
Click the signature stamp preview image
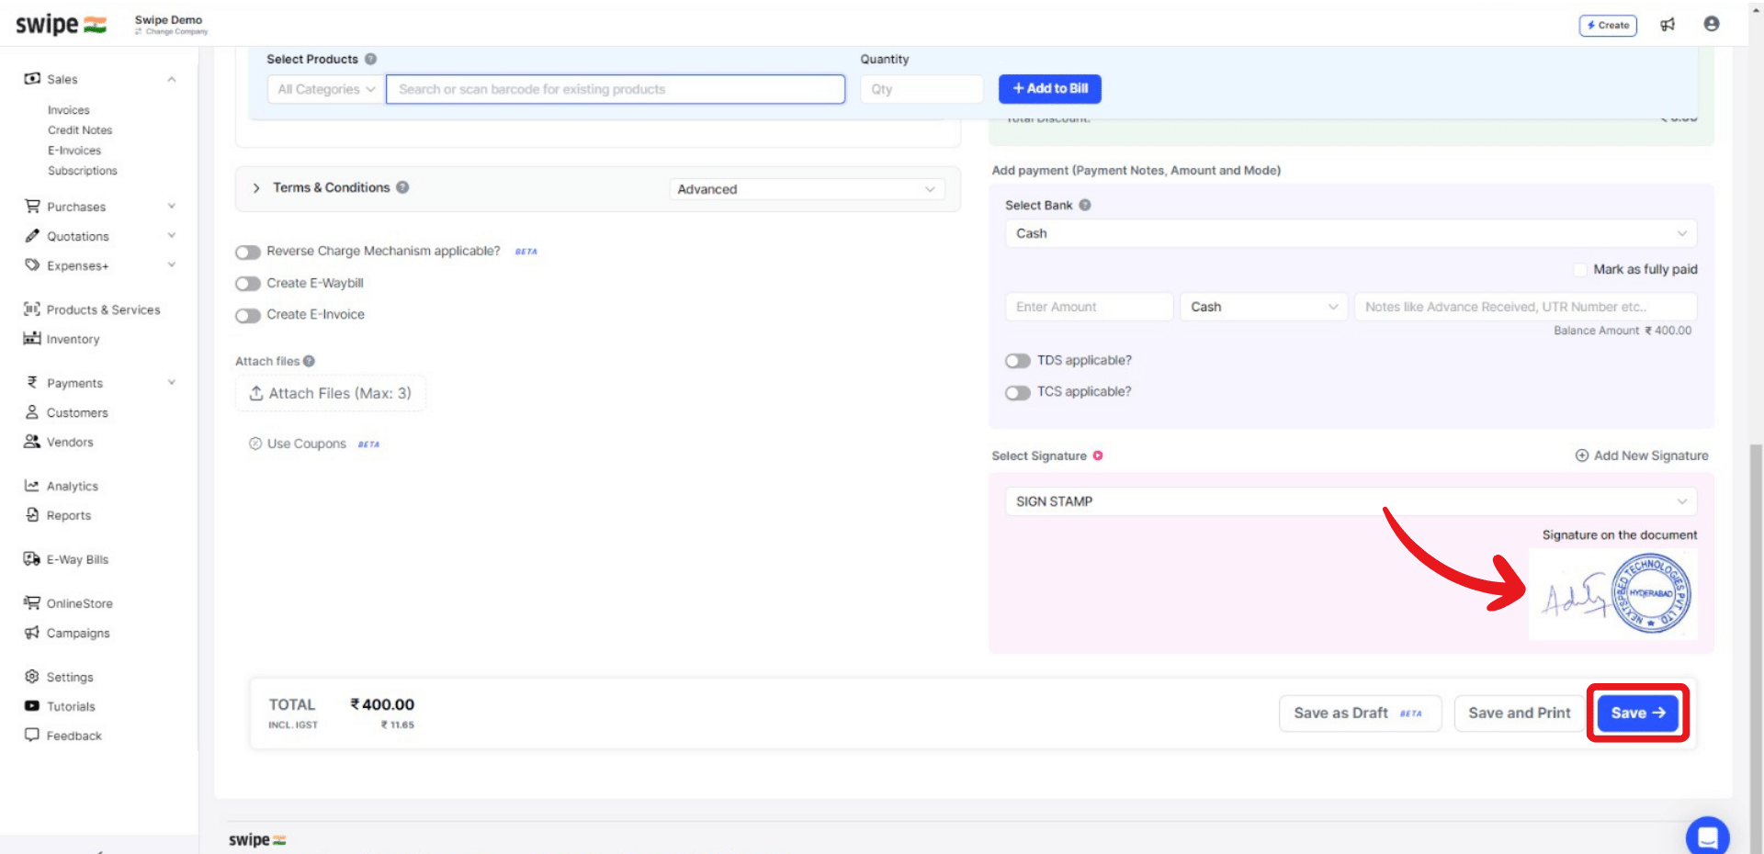coord(1613,594)
